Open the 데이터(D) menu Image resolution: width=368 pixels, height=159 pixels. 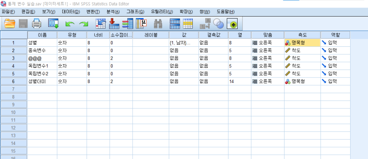[x=71, y=12]
